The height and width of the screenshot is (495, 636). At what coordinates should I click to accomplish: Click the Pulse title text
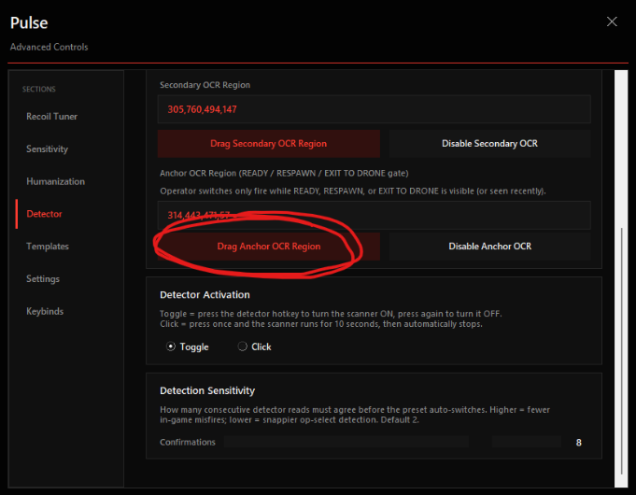(x=29, y=22)
